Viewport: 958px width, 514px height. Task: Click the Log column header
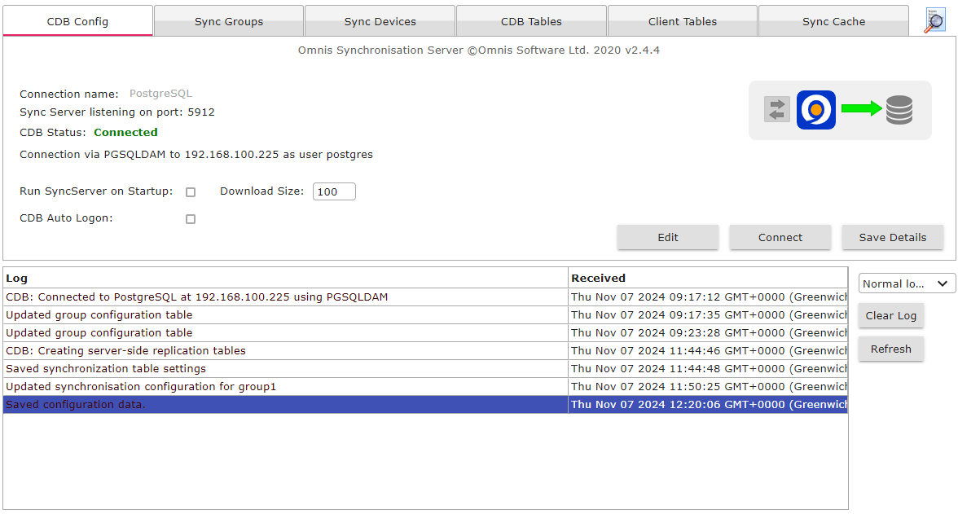pos(285,278)
